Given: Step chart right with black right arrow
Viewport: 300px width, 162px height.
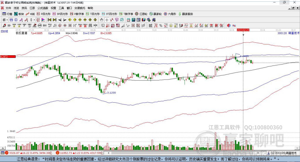Looking at the screenshot, I should [65, 20].
